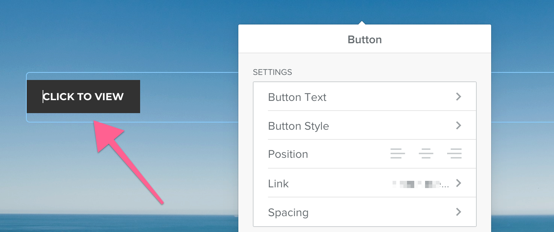Open the Button Text setting

[365, 97]
